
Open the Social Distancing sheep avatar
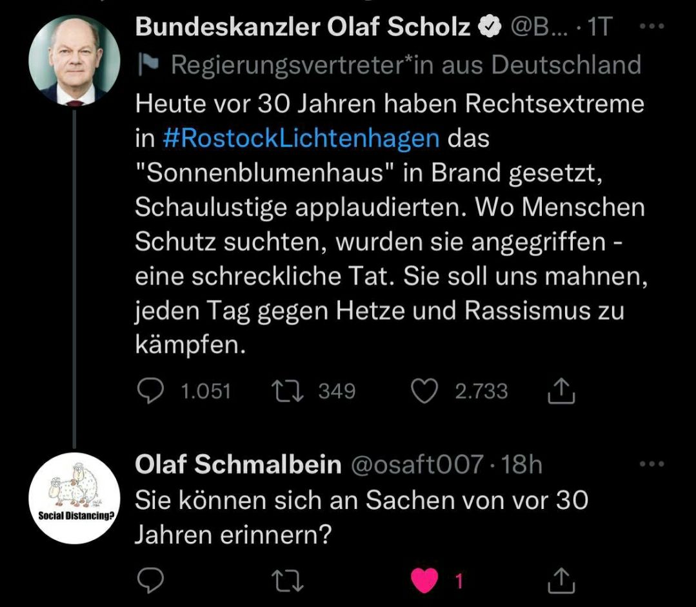(75, 498)
